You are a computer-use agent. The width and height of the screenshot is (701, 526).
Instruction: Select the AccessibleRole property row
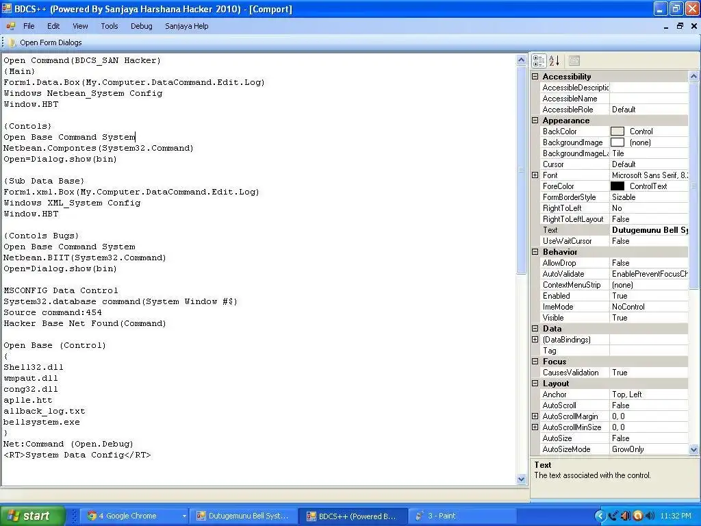[614, 110]
